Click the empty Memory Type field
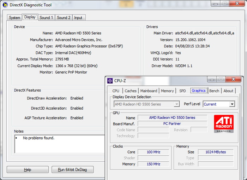The image size is (247, 180). 216,158
